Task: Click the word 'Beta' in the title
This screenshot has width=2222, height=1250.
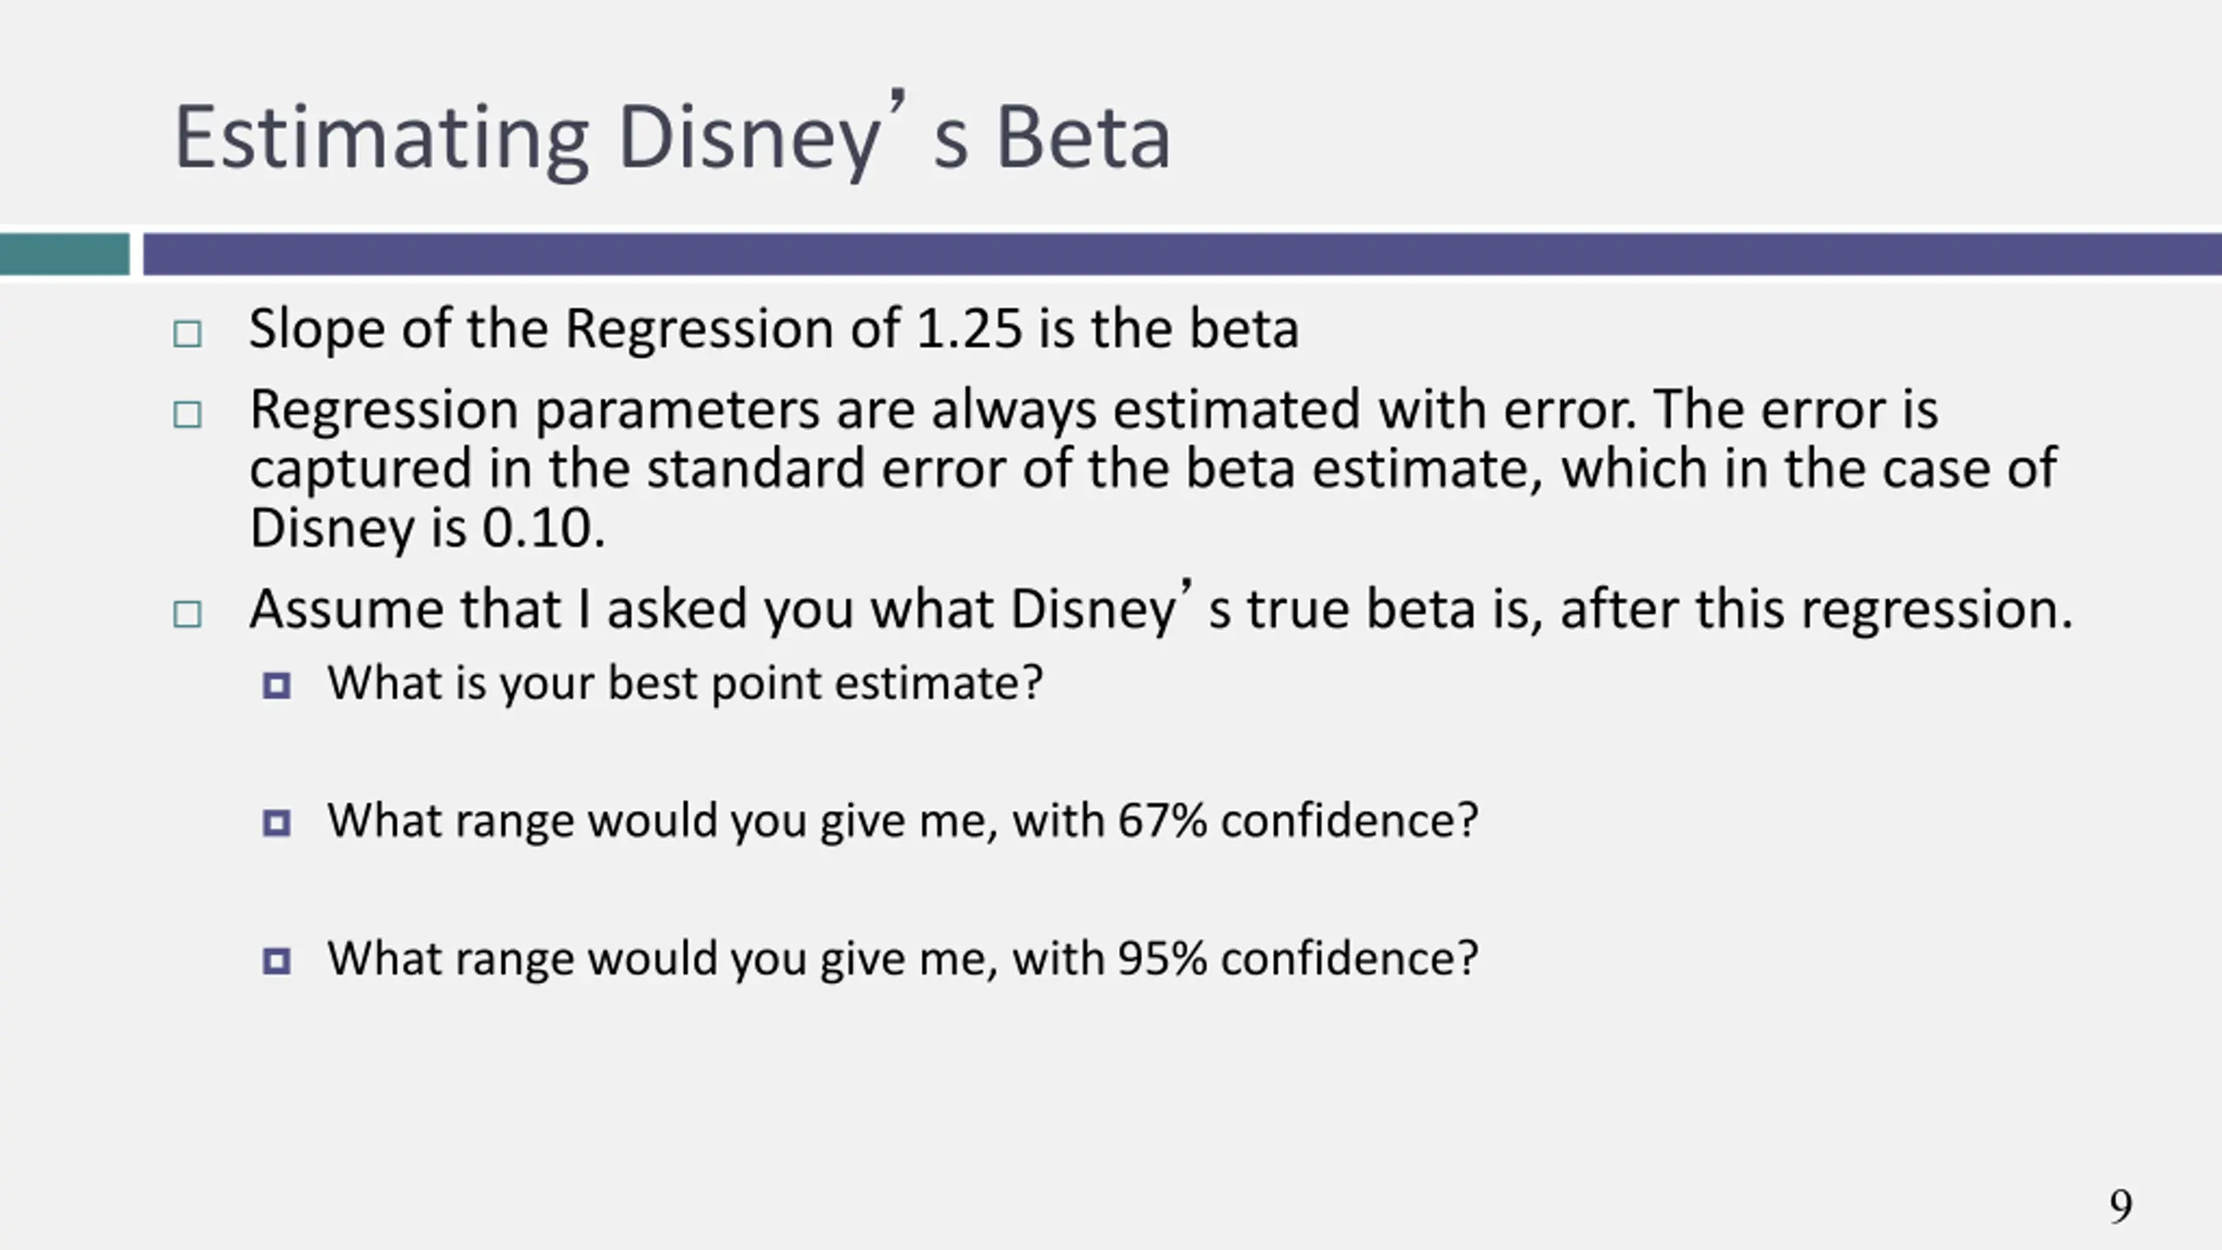Action: pos(1083,137)
